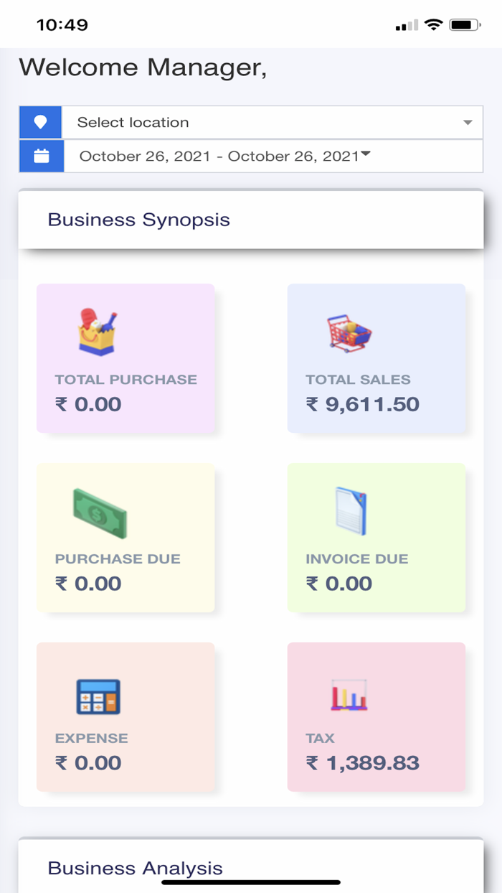
Task: Click the location pin icon
Action: [x=40, y=122]
